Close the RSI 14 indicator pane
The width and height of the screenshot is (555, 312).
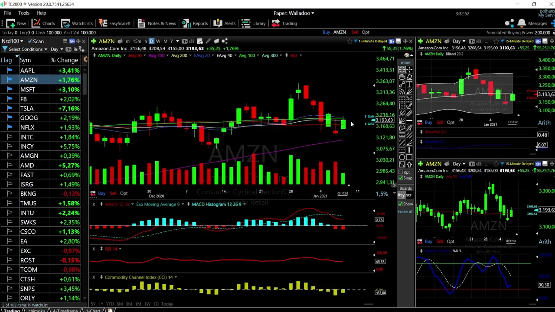tap(94, 249)
